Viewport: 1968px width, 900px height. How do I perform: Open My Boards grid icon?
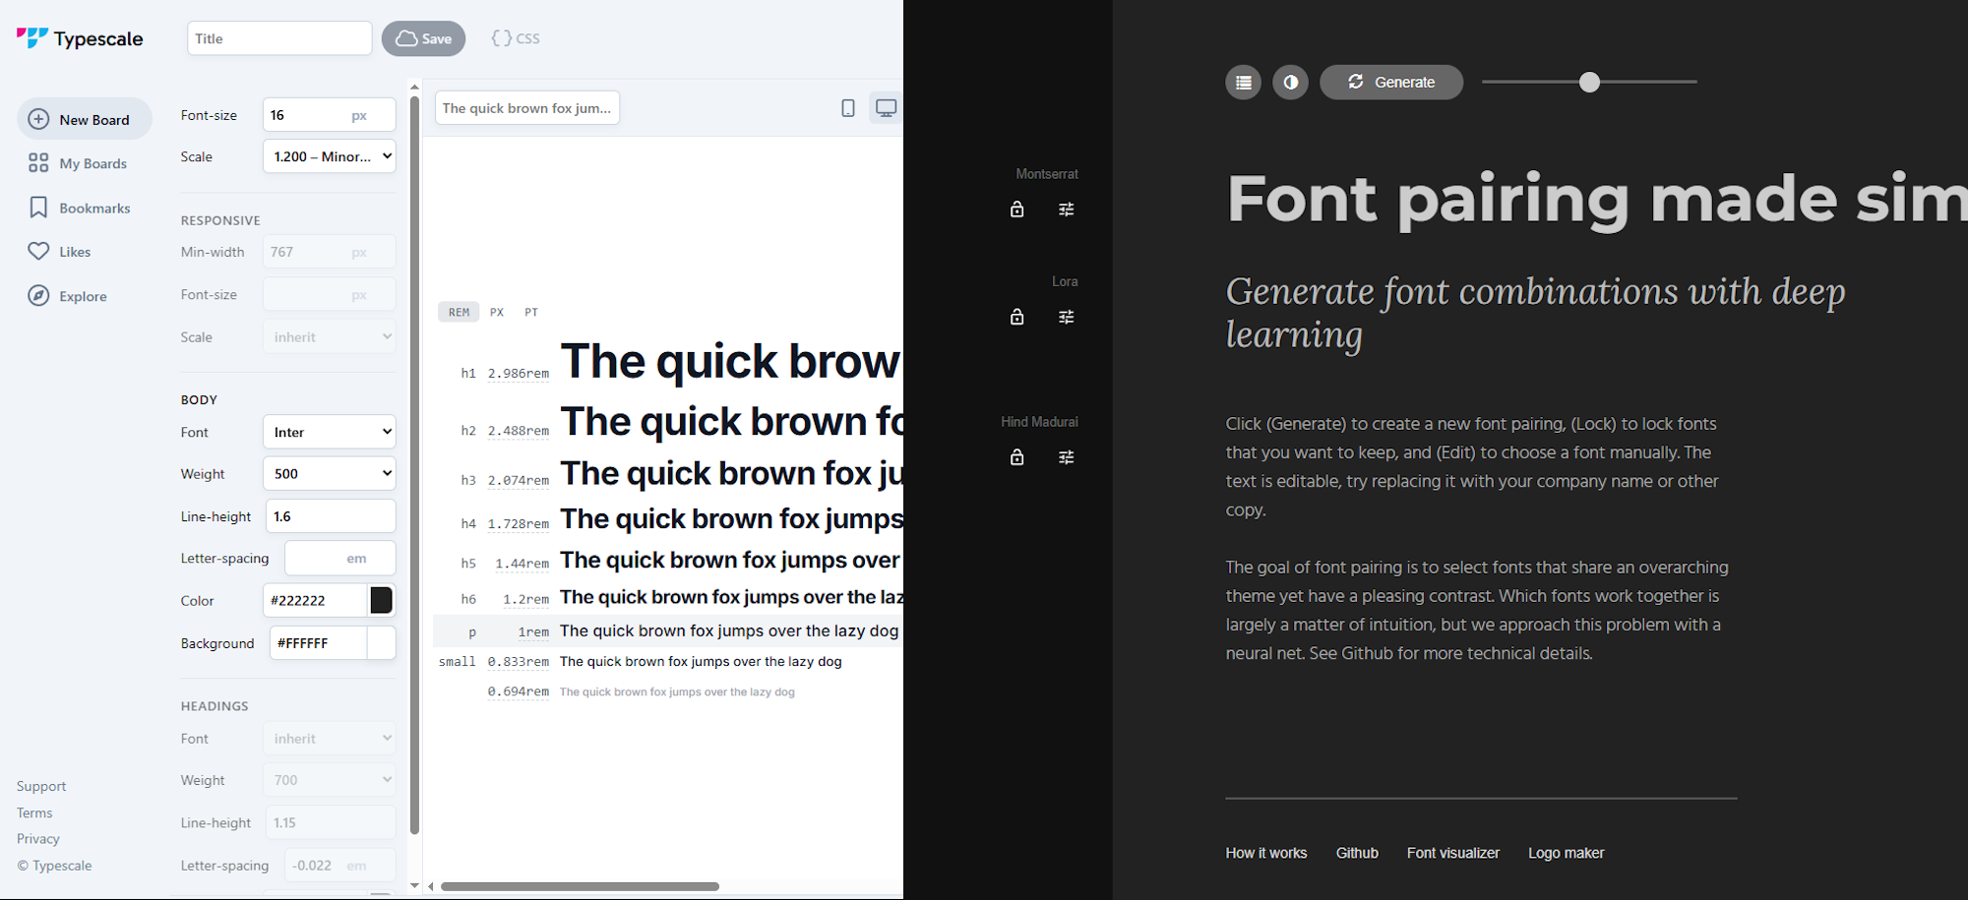38,163
